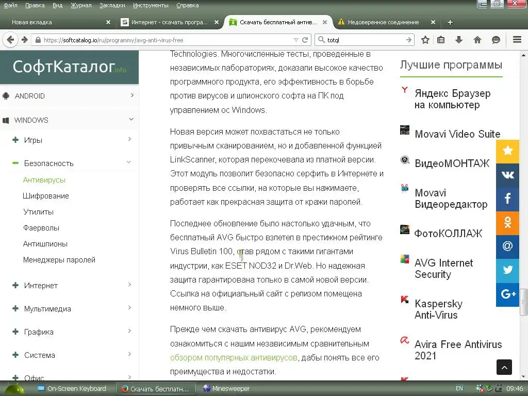
Task: Expand the ANDROID sidebar section
Action: point(69,95)
